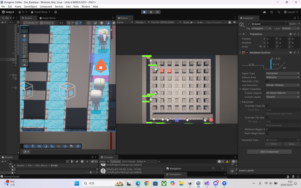Image resolution: width=301 pixels, height=188 pixels.
Task: Click the Console Clear button
Action: [x=102, y=162]
